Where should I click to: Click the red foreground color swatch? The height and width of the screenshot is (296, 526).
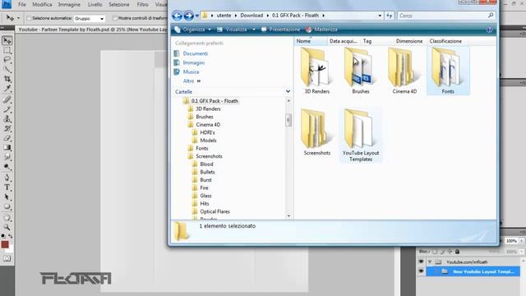click(5, 244)
